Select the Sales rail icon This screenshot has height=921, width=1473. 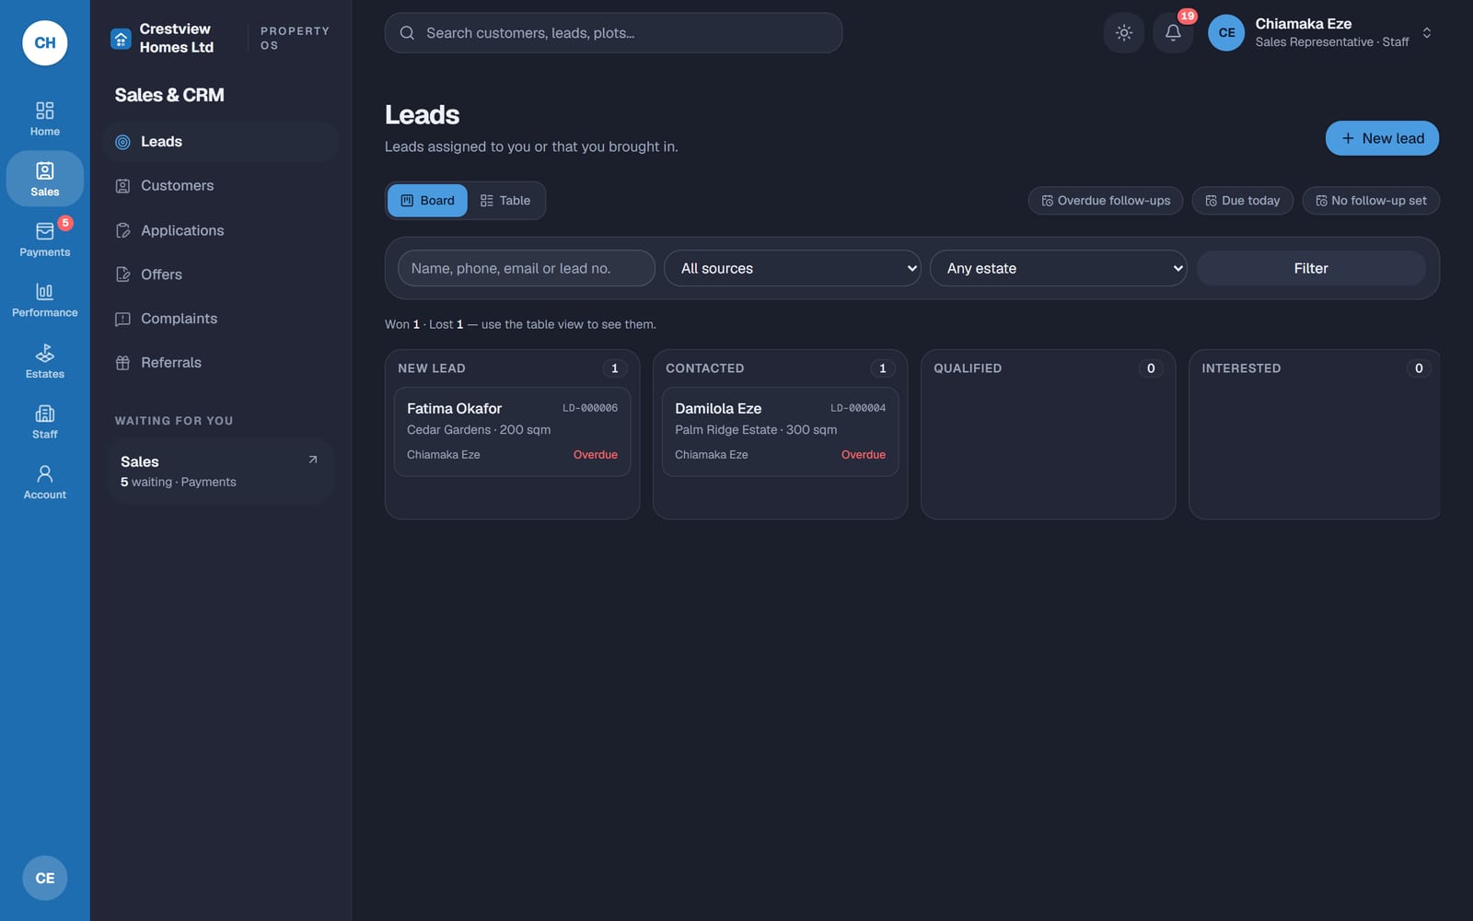point(44,179)
